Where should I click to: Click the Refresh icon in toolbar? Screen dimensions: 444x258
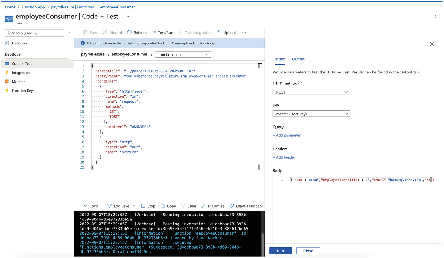click(129, 33)
